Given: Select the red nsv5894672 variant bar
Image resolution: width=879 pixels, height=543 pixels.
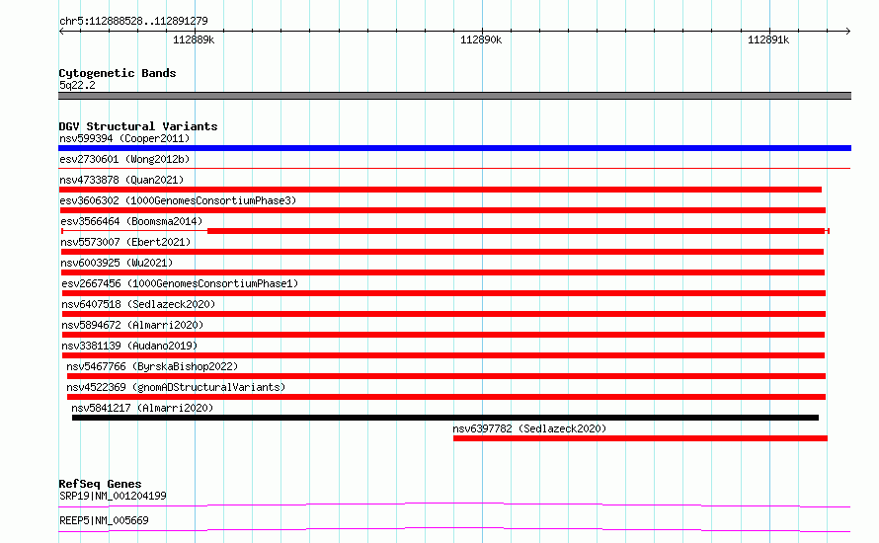Looking at the screenshot, I should pos(443,335).
